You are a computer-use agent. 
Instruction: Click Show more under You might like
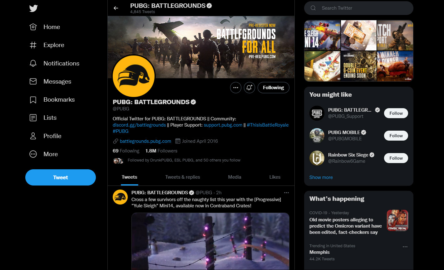(x=321, y=177)
